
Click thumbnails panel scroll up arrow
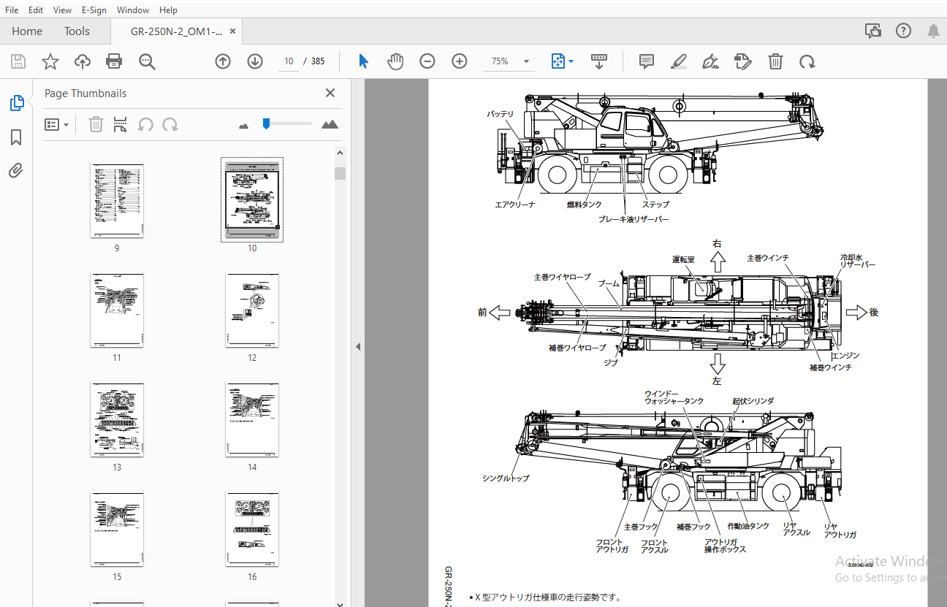coord(340,152)
